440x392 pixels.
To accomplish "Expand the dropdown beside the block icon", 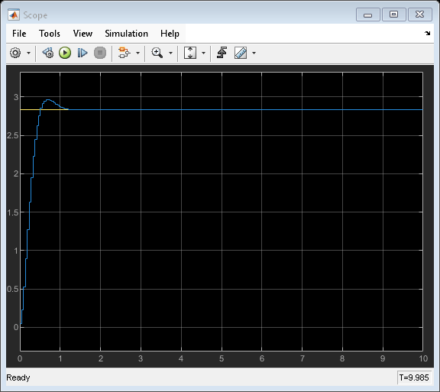I will 137,53.
